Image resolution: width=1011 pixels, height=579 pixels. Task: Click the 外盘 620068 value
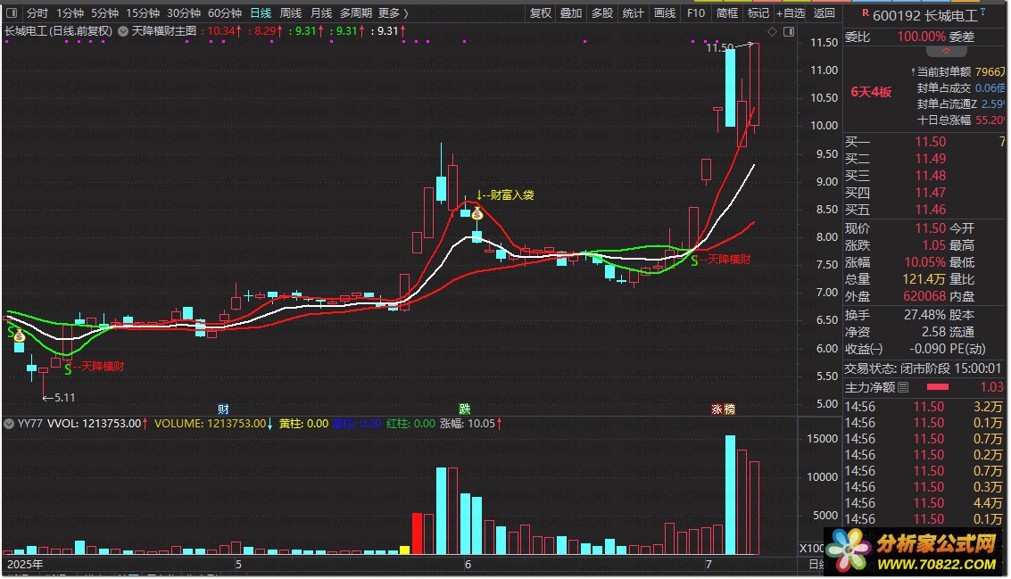[x=924, y=296]
